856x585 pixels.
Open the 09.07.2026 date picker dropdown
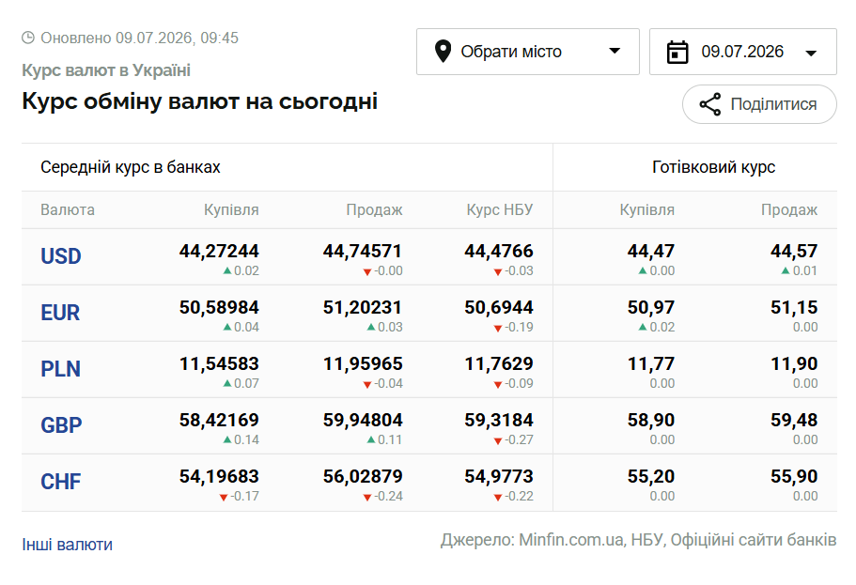coord(742,52)
